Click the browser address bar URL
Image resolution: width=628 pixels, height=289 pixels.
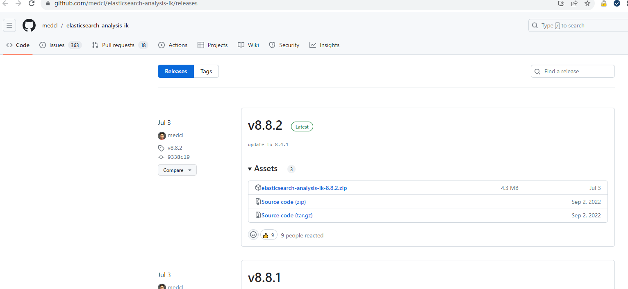pos(126,3)
